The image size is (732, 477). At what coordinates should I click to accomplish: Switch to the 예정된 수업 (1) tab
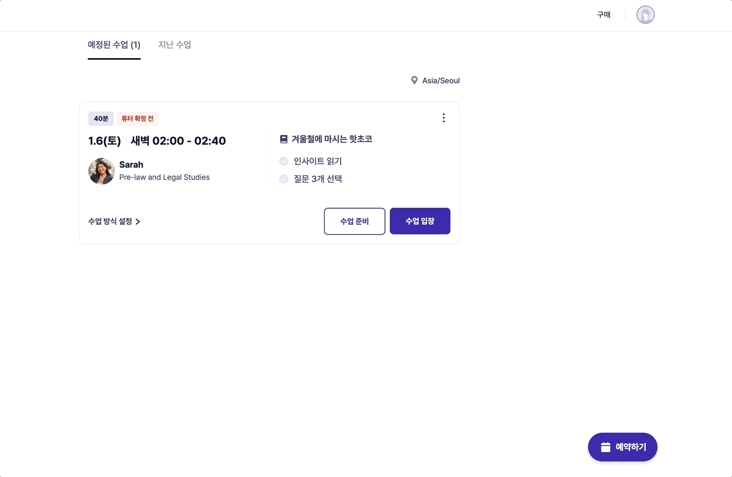point(114,45)
